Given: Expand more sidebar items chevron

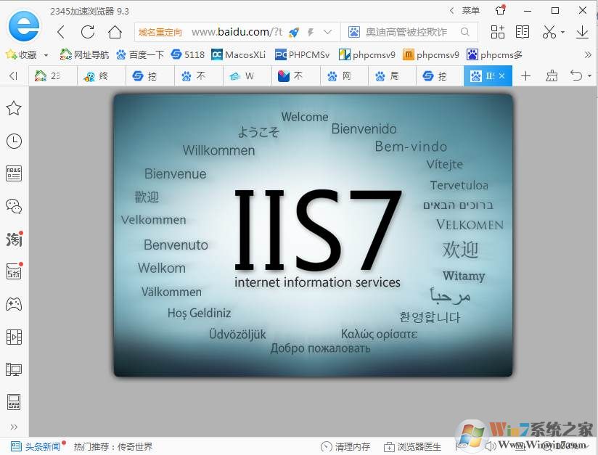Looking at the screenshot, I should pos(14,427).
